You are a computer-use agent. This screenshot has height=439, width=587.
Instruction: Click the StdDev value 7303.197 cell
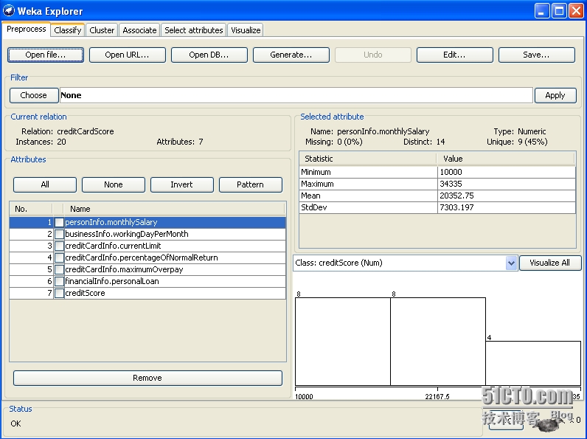pos(506,207)
